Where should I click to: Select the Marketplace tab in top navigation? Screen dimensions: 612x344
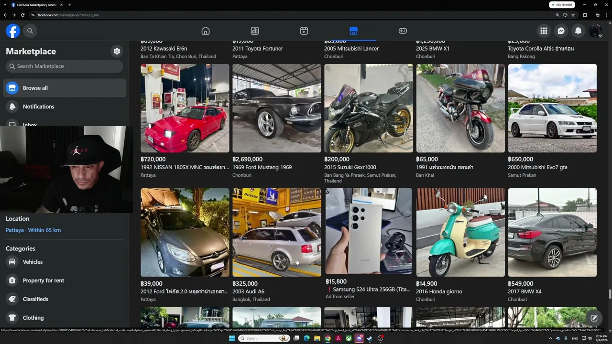coord(353,31)
